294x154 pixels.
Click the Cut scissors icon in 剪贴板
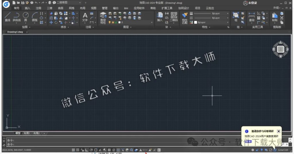(x=282, y=18)
